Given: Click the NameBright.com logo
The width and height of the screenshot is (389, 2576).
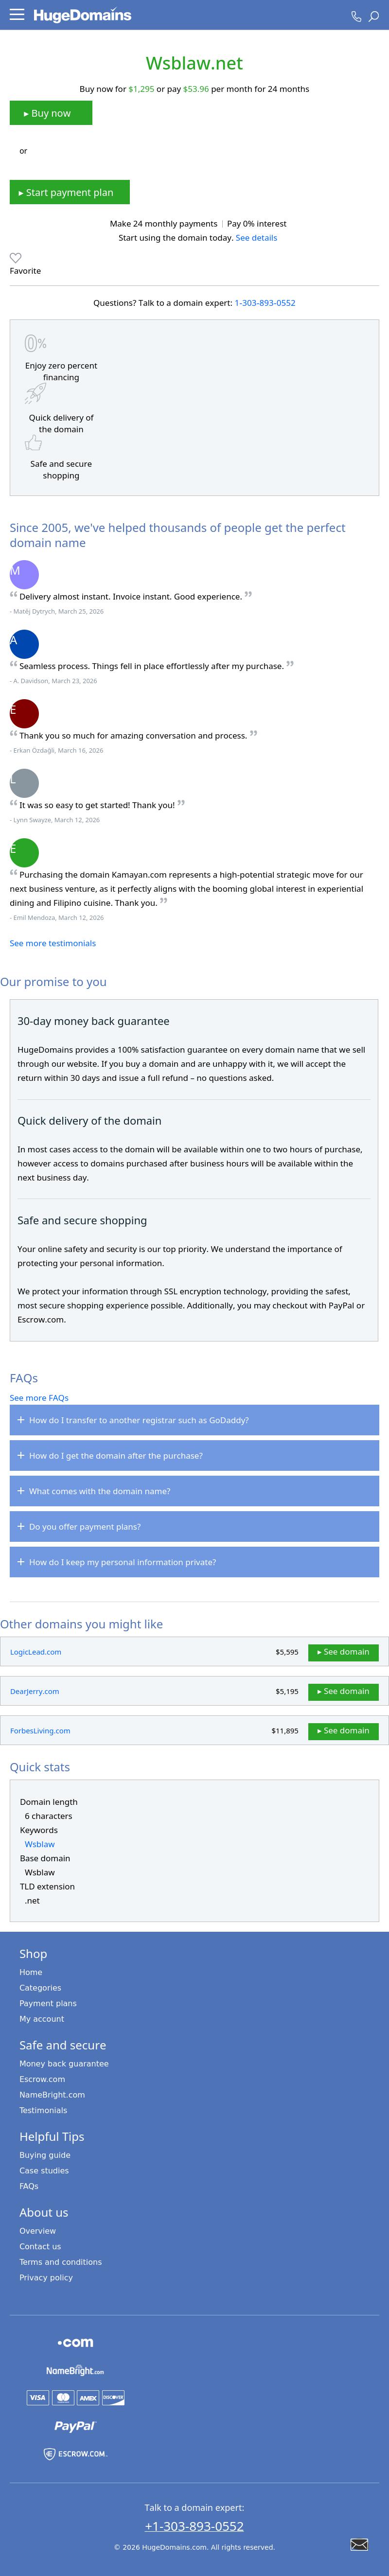Looking at the screenshot, I should 75,2370.
